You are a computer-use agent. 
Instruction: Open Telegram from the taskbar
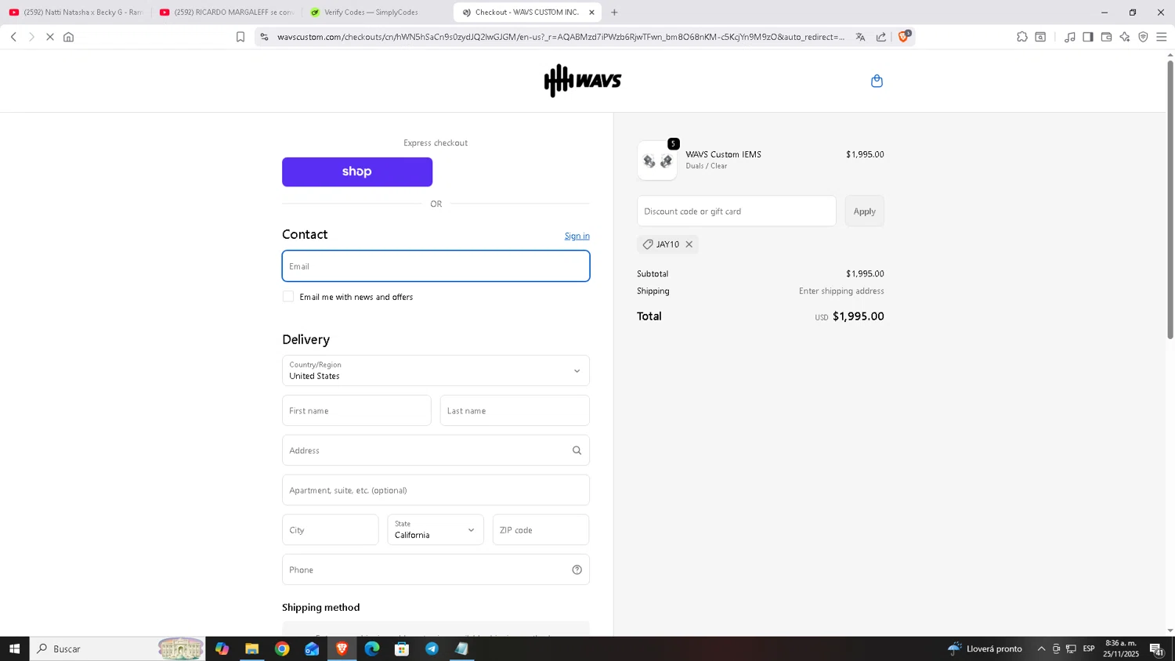(x=432, y=648)
